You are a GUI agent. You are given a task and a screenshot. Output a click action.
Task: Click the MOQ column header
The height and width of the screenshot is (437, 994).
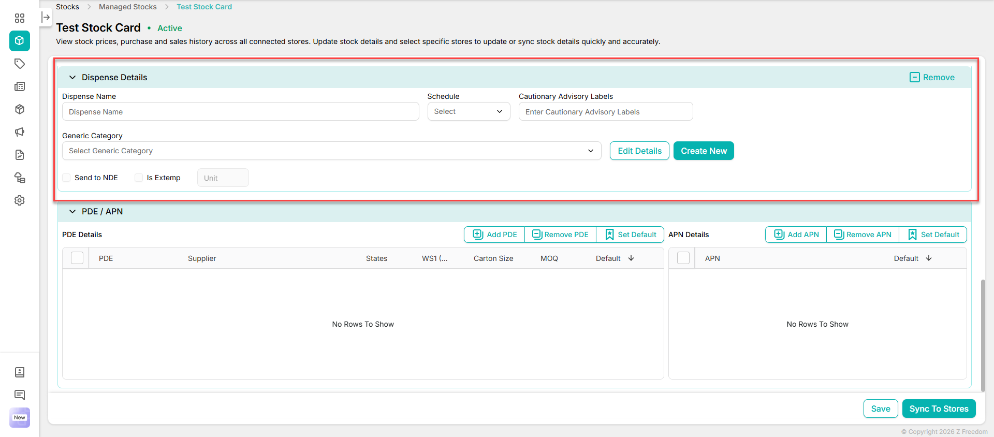(x=549, y=258)
